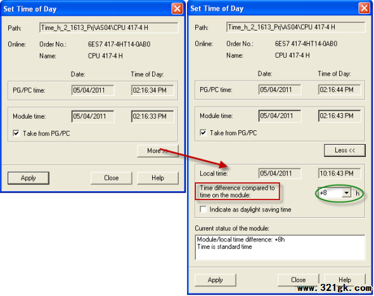This screenshot has height=296, width=374.
Task: Enable Indicate as daylight saving time
Action: coord(203,209)
